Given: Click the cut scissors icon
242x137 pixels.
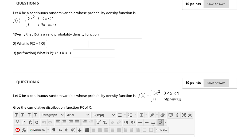Looking at the screenshot, I should 17,123.
